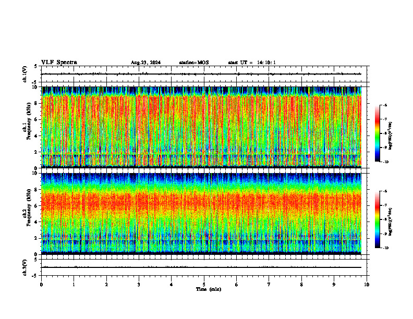Click the "ch.1(V)" waveform axis label

[x=25, y=74]
